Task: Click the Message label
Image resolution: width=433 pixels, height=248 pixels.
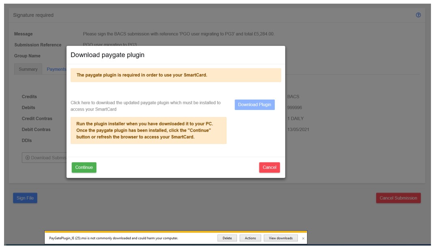Action: pos(24,34)
